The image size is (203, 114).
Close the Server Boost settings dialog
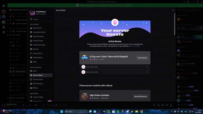pos(173,10)
